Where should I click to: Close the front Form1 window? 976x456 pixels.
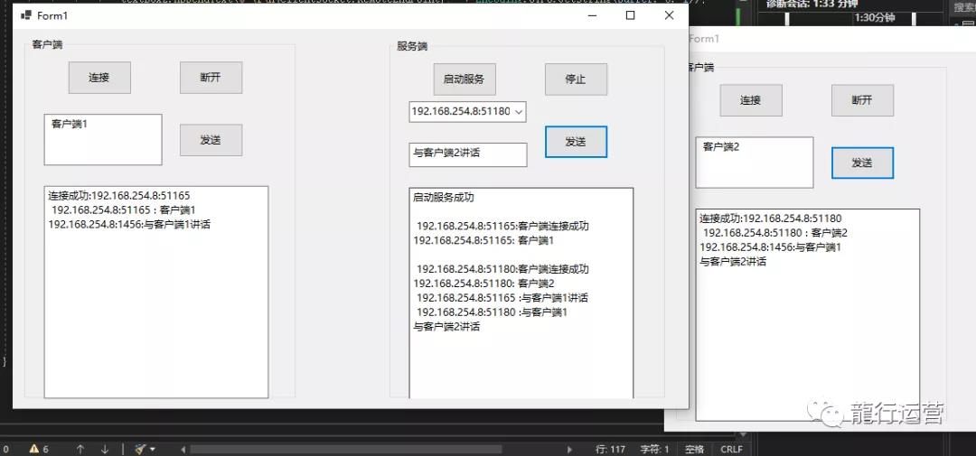click(x=669, y=15)
